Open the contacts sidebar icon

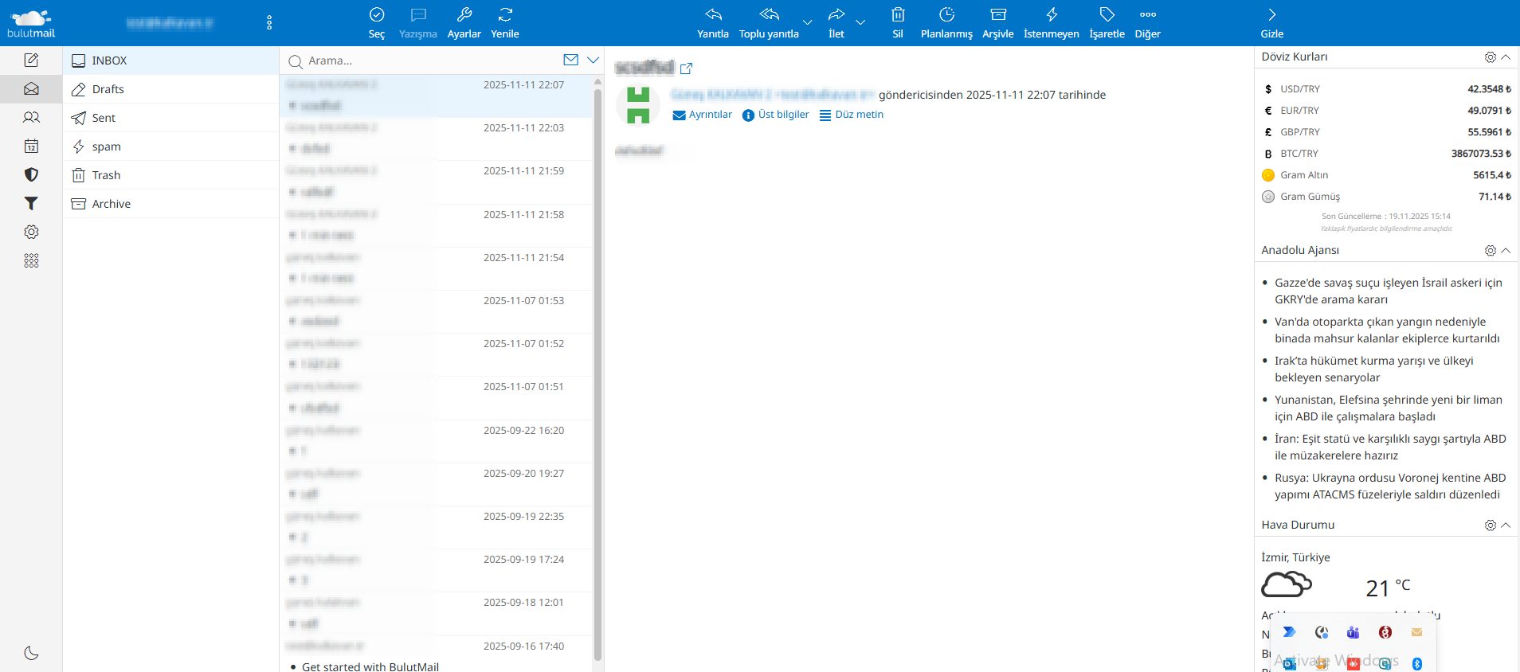pos(31,117)
